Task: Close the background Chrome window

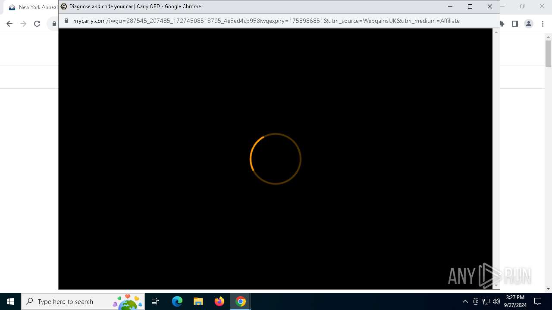Action: point(542,6)
